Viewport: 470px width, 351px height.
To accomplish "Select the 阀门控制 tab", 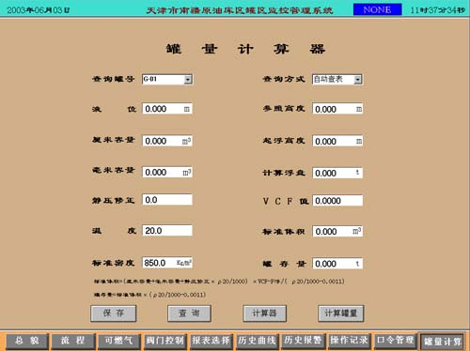I will click(x=165, y=341).
